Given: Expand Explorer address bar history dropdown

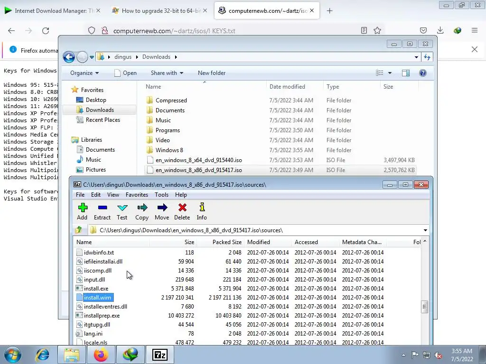Looking at the screenshot, I should click(x=416, y=57).
